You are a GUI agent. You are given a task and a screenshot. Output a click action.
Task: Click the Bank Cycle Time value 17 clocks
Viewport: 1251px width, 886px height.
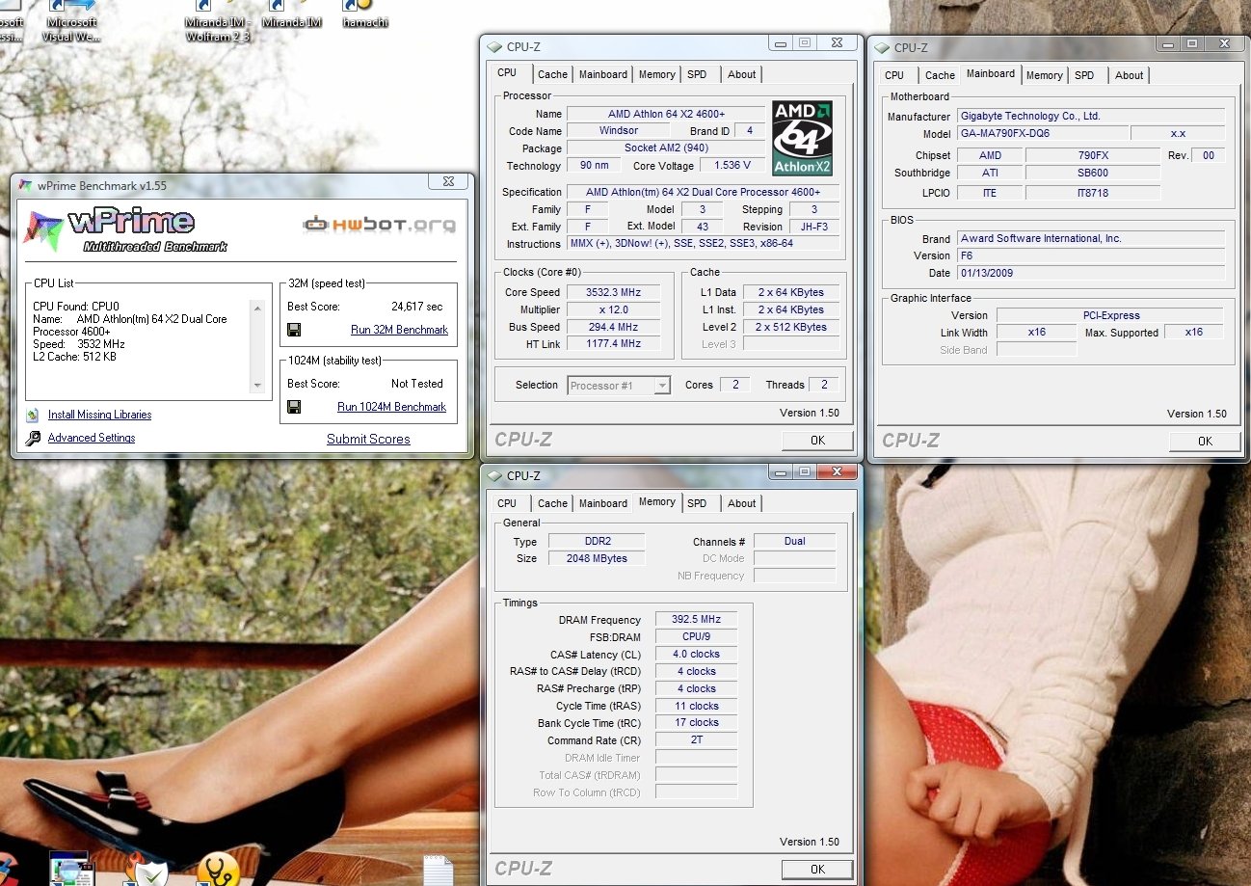696,723
